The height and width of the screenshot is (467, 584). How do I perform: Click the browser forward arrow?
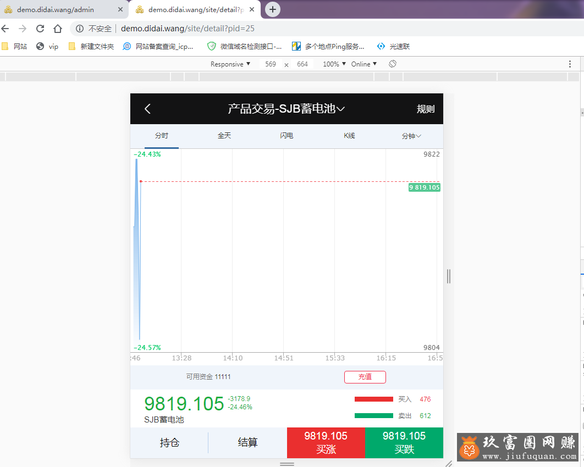tap(23, 29)
